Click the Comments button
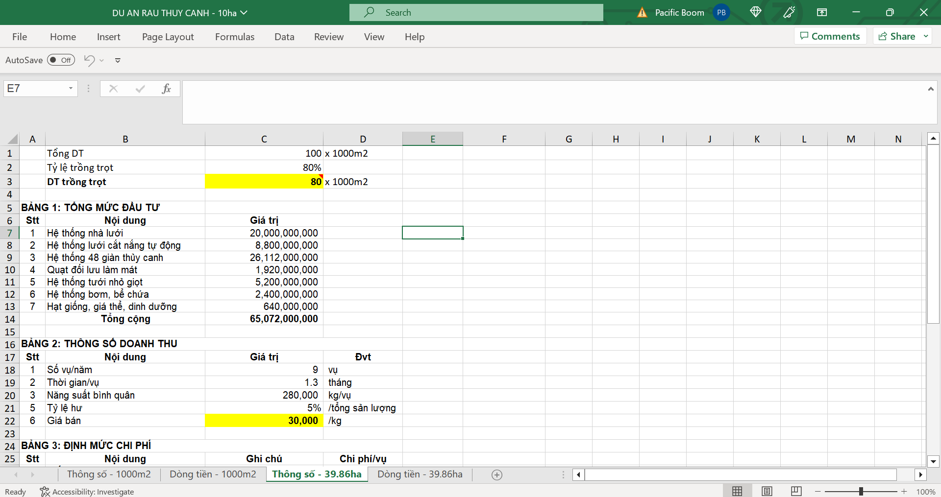 point(830,36)
